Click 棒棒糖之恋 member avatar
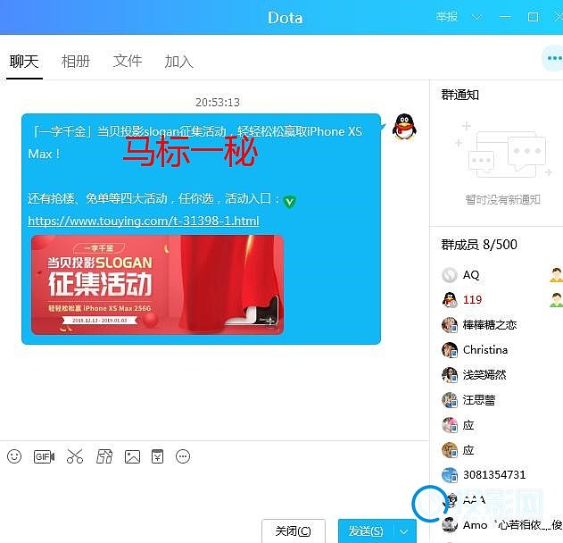 [450, 325]
